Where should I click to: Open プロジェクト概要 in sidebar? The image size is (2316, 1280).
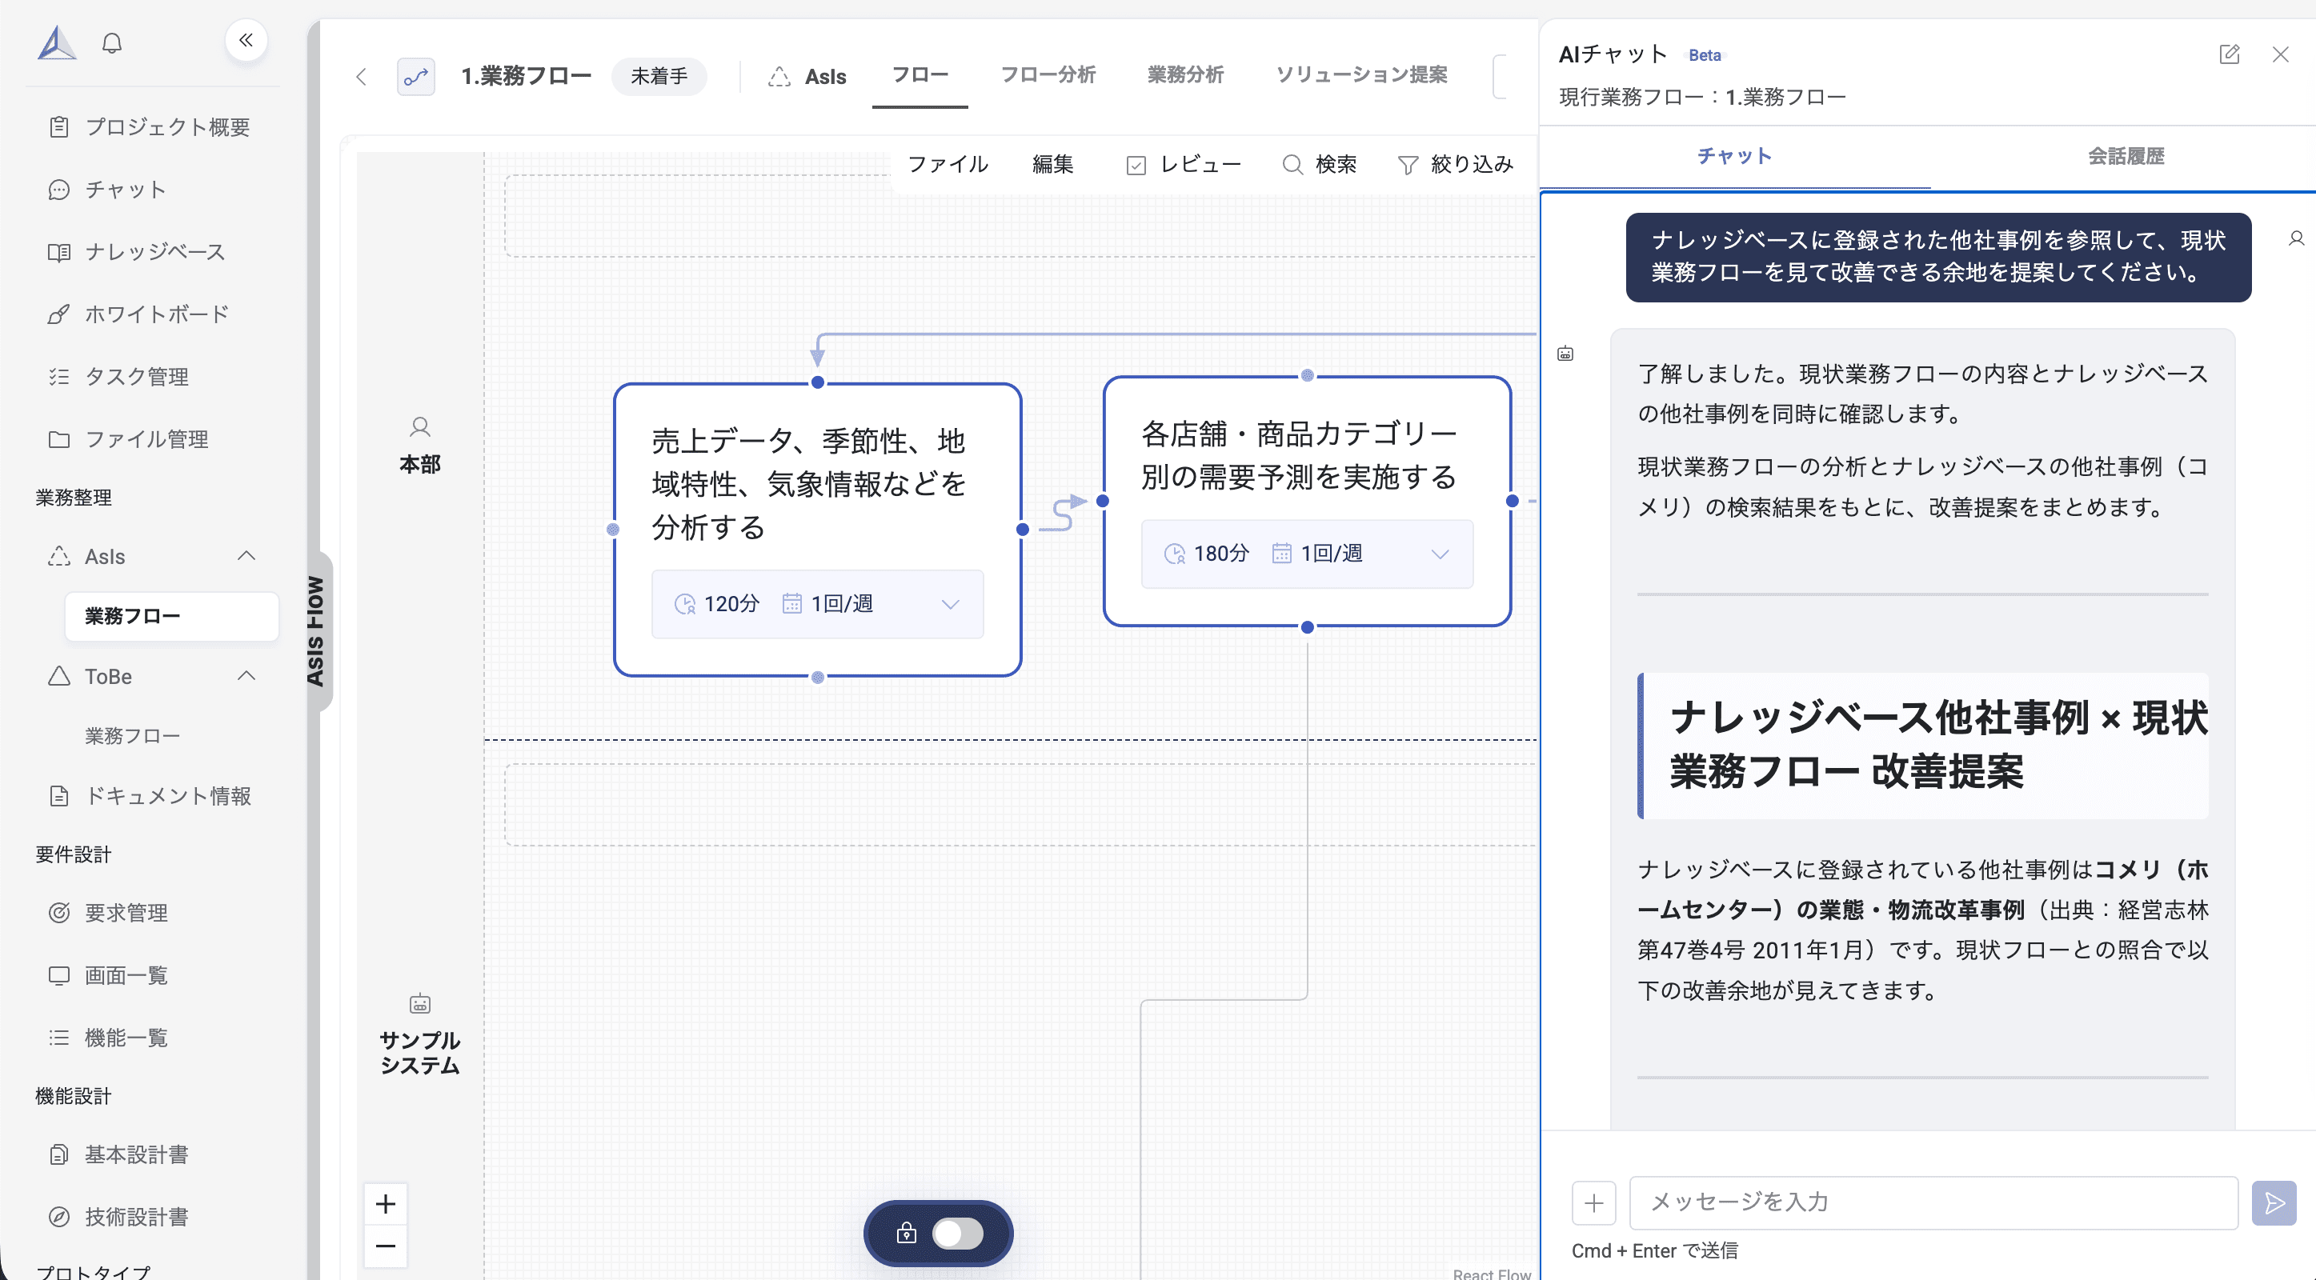pyautogui.click(x=149, y=126)
